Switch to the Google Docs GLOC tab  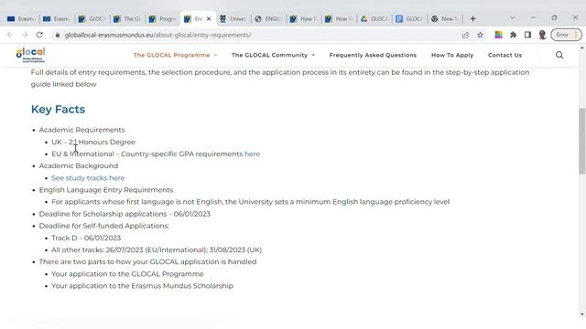point(409,18)
